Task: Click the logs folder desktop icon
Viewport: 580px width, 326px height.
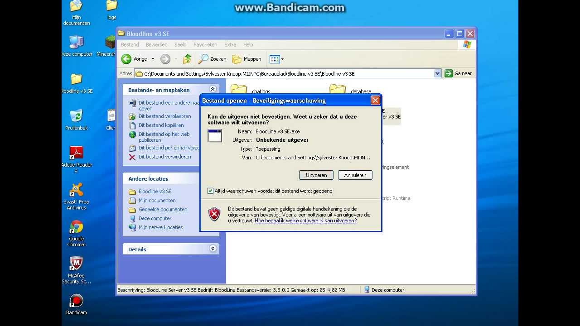Action: 111,6
